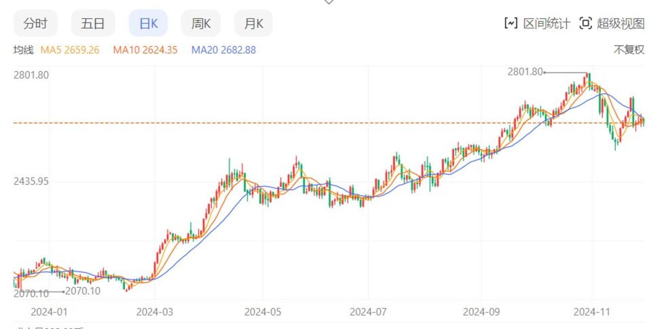Collapse the panel using the top chevron
This screenshot has width=655, height=329.
click(329, 2)
